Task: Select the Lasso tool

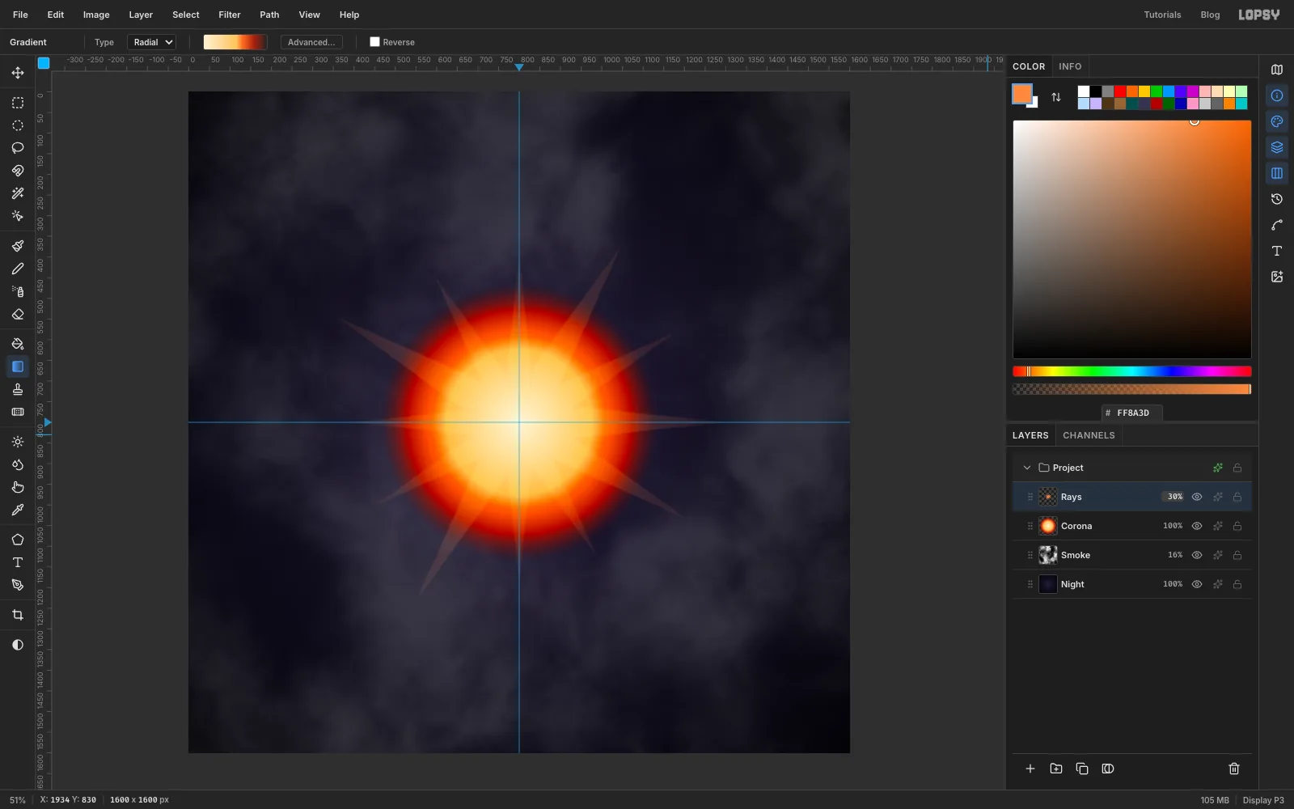Action: pos(18,148)
